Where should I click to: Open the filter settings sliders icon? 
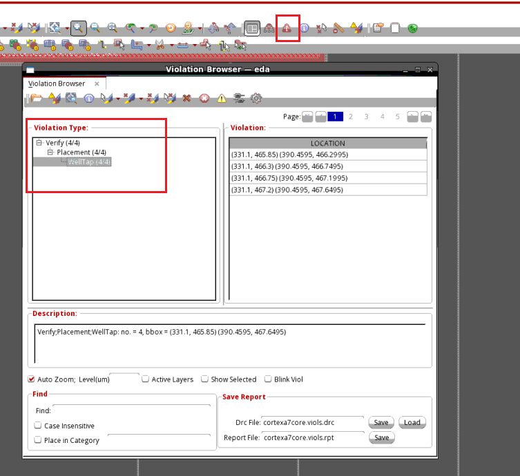pyautogui.click(x=239, y=98)
